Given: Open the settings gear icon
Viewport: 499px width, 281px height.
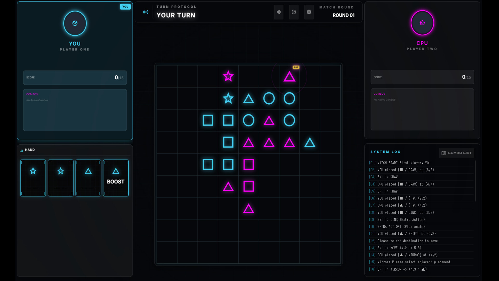Looking at the screenshot, I should pyautogui.click(x=309, y=12).
